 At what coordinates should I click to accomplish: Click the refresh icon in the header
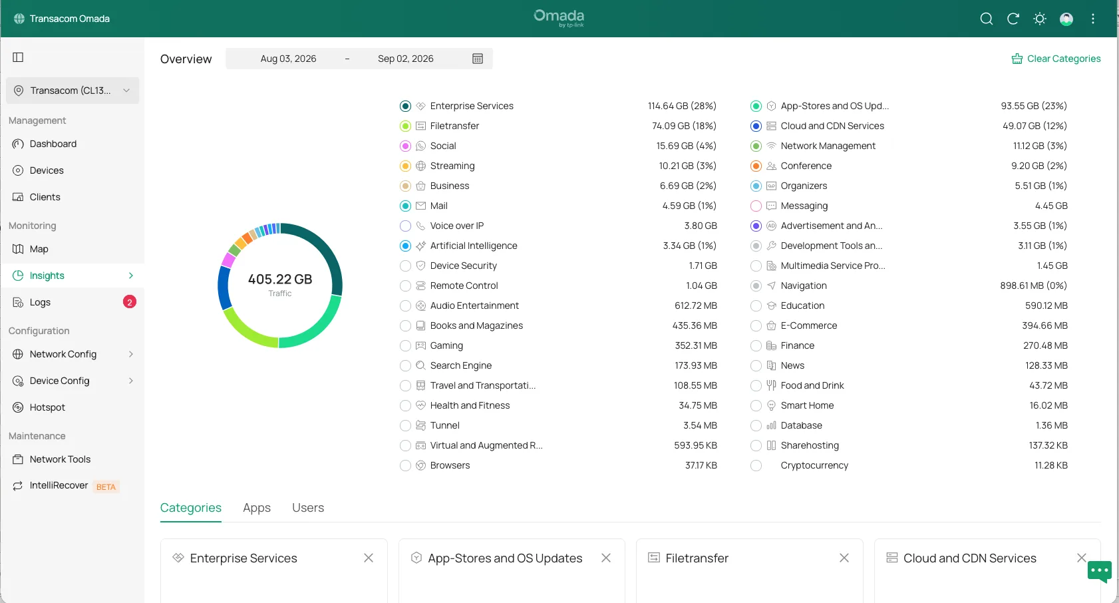click(1013, 19)
